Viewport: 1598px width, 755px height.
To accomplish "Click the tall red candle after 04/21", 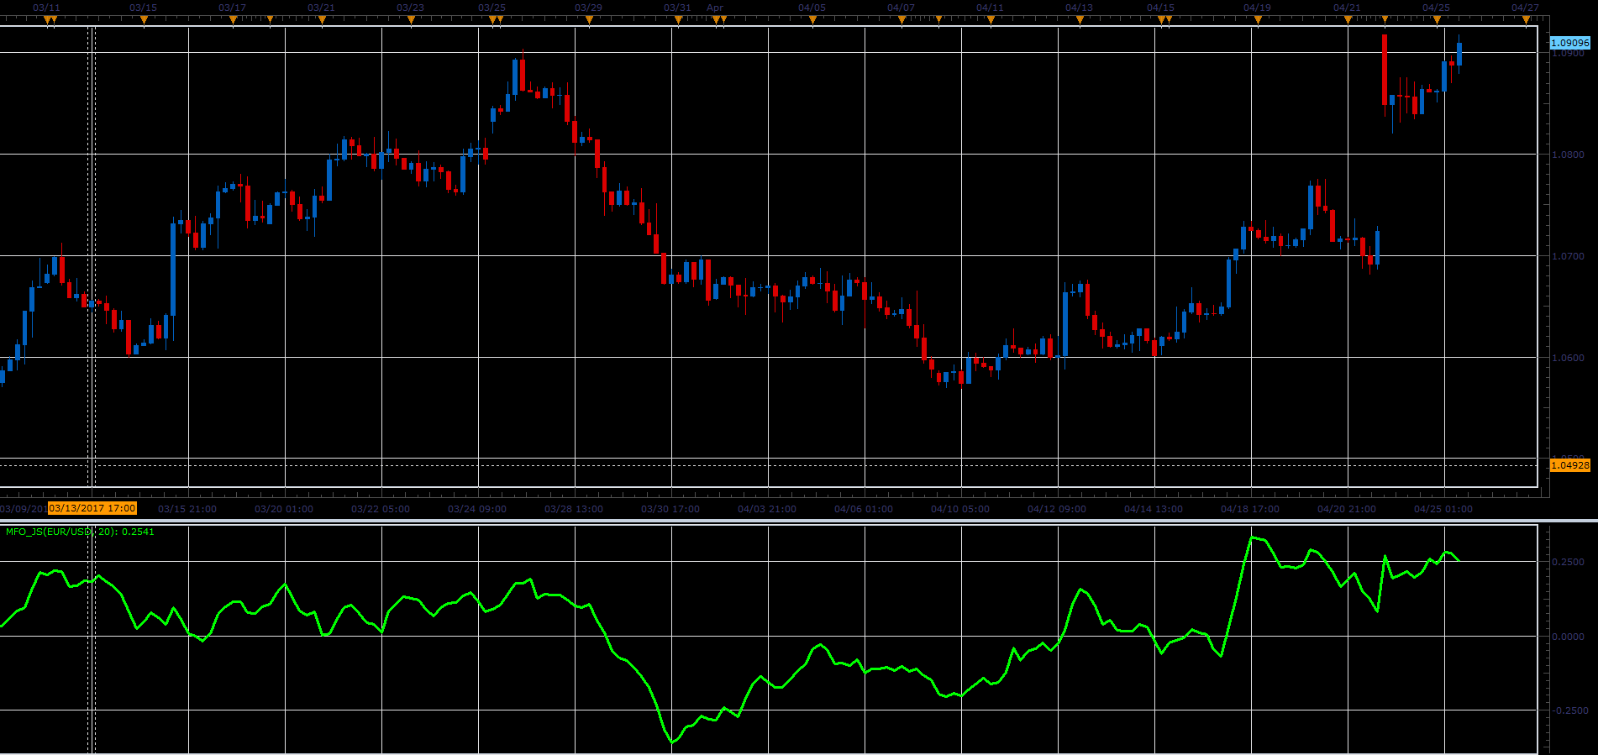I will coord(1385,70).
